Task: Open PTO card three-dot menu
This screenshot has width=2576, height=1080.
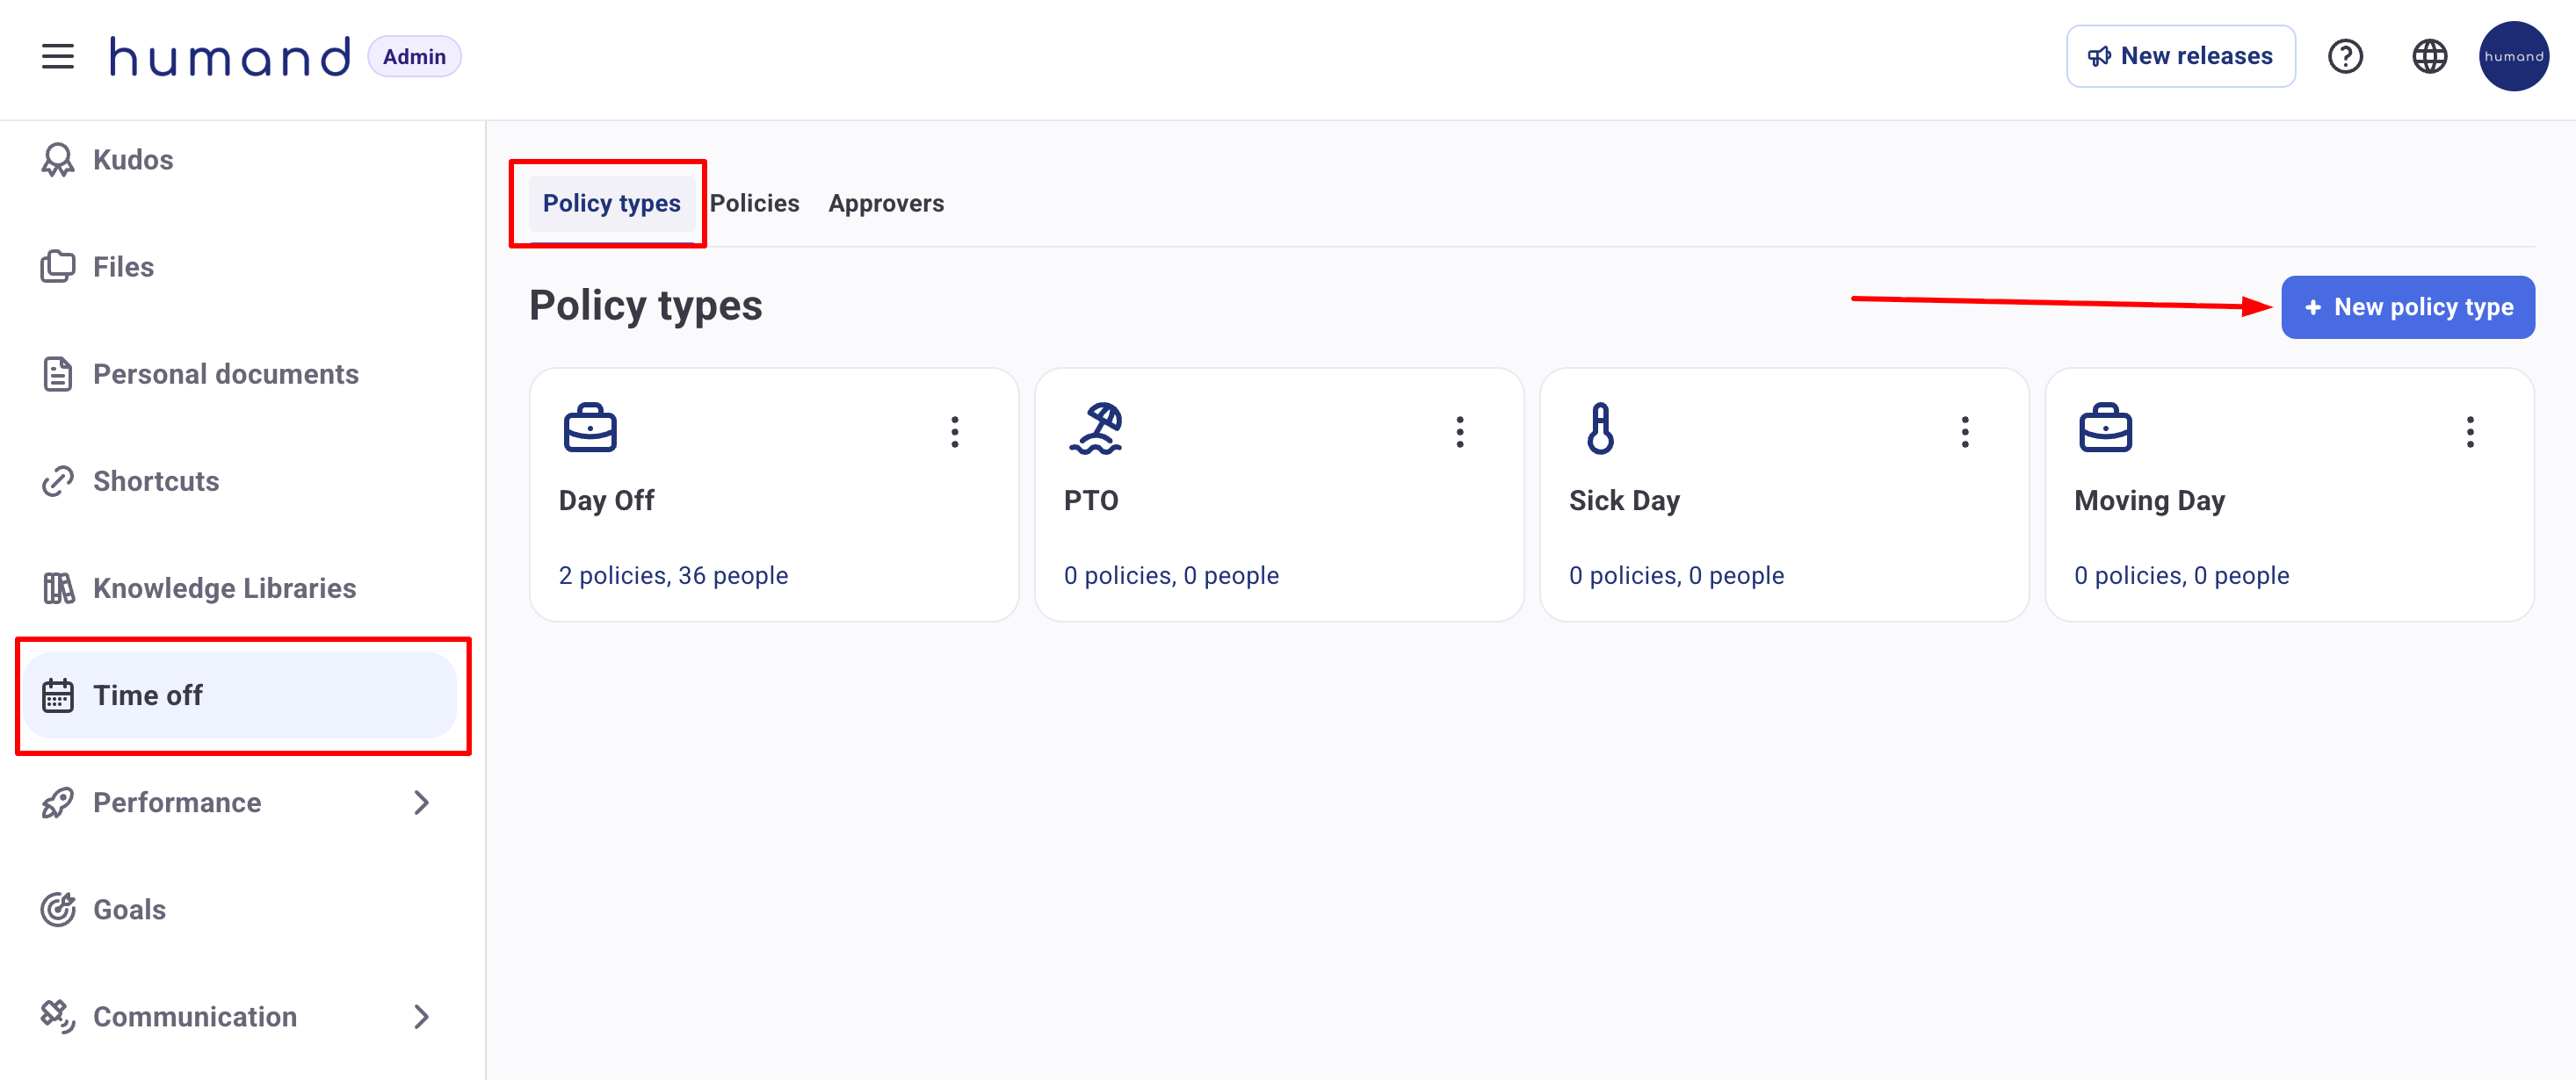Action: pyautogui.click(x=1459, y=432)
